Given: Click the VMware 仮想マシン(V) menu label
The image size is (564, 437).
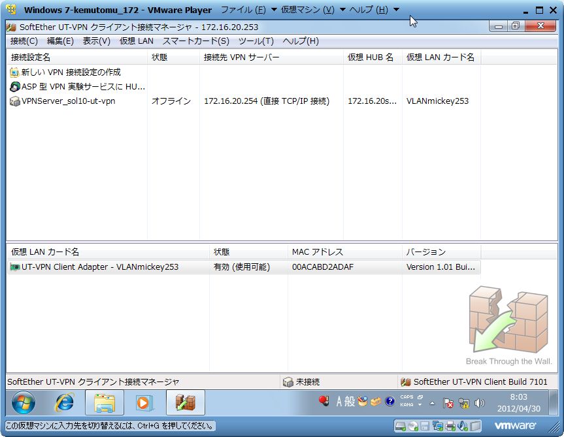Looking at the screenshot, I should [x=308, y=10].
